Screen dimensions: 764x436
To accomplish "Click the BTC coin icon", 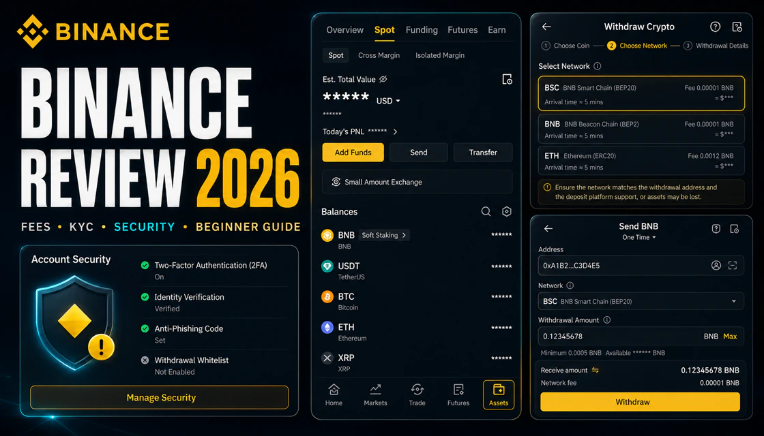I will 327,297.
